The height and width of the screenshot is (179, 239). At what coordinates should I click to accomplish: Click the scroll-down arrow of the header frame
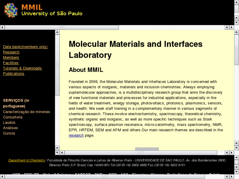coord(237,23)
